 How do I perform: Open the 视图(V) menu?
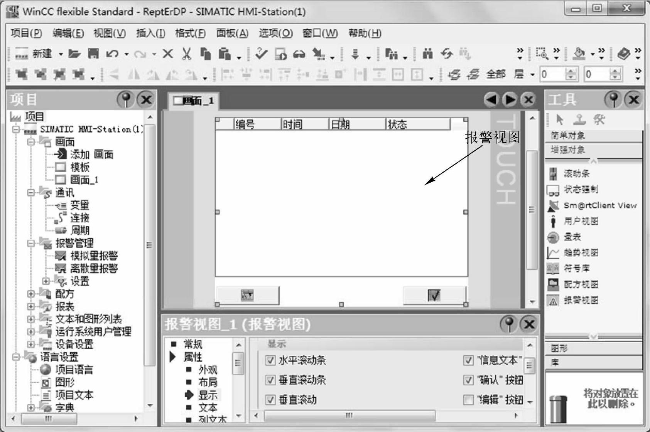click(x=110, y=34)
